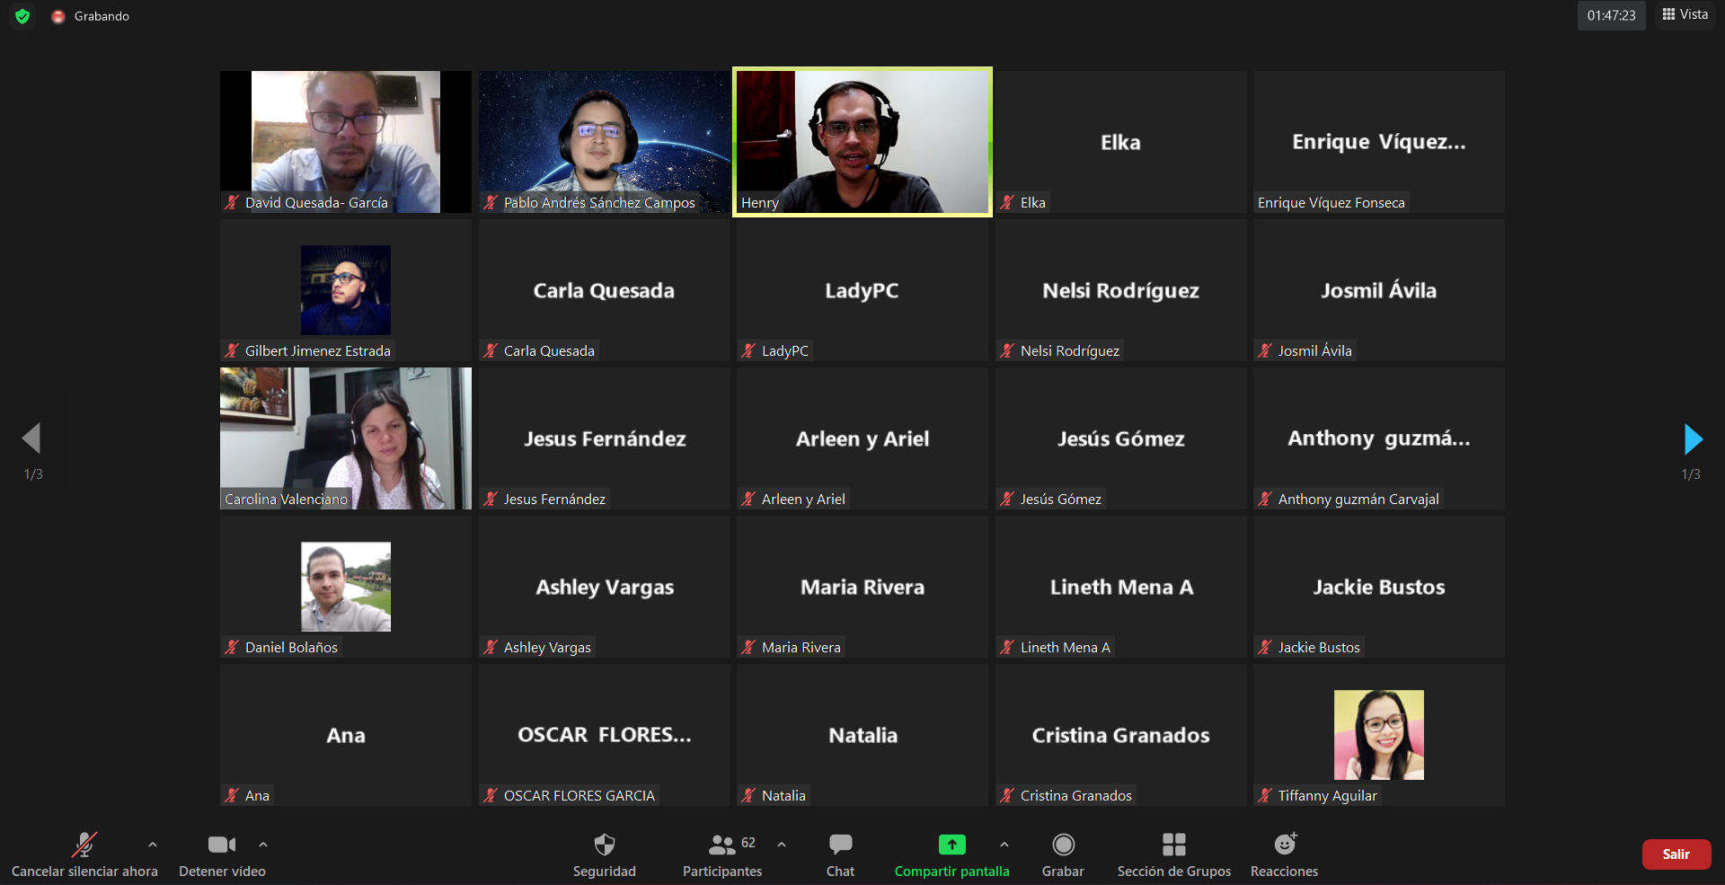Viewport: 1725px width, 885px height.
Task: Go to next gallery page arrow
Action: 1693,439
